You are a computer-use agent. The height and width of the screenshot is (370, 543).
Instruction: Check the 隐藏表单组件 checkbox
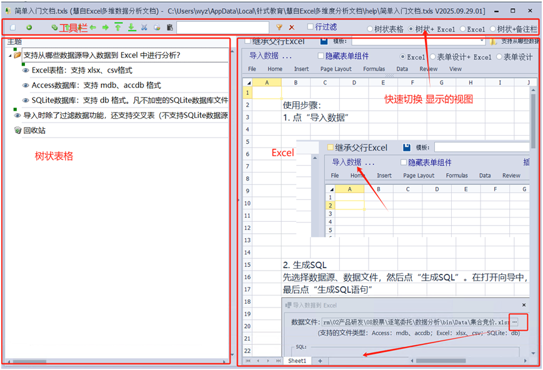pos(321,56)
